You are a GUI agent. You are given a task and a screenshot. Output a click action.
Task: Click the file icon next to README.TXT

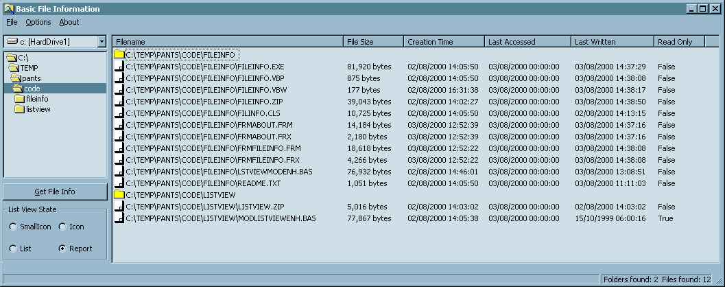coord(119,183)
